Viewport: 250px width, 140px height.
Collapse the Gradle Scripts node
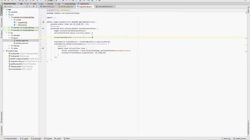pyautogui.click(x=4, y=51)
